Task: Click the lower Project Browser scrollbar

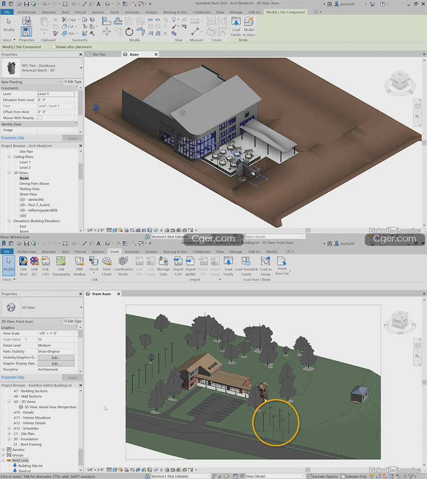Action: 81,457
